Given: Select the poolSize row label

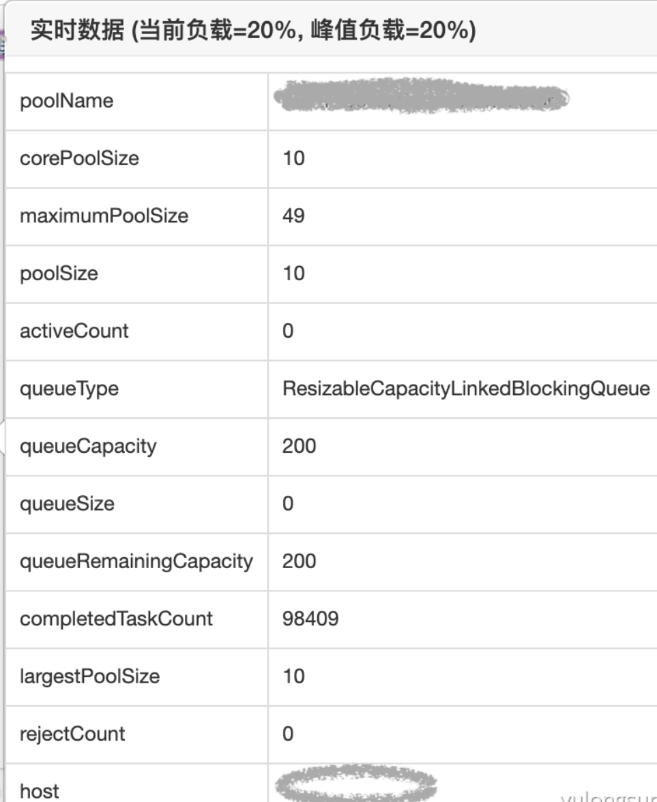Looking at the screenshot, I should tap(59, 273).
